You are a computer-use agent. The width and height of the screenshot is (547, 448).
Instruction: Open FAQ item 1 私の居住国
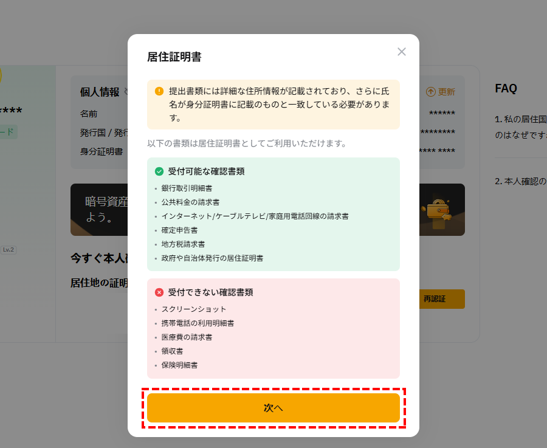pyautogui.click(x=520, y=127)
